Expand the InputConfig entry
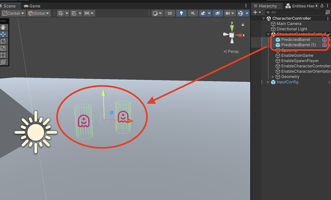 [268, 82]
